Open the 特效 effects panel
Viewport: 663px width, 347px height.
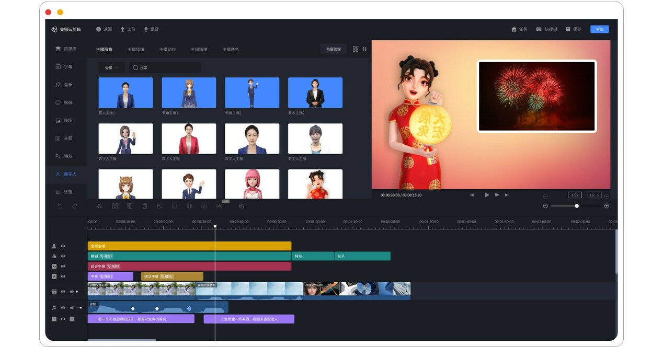66,156
